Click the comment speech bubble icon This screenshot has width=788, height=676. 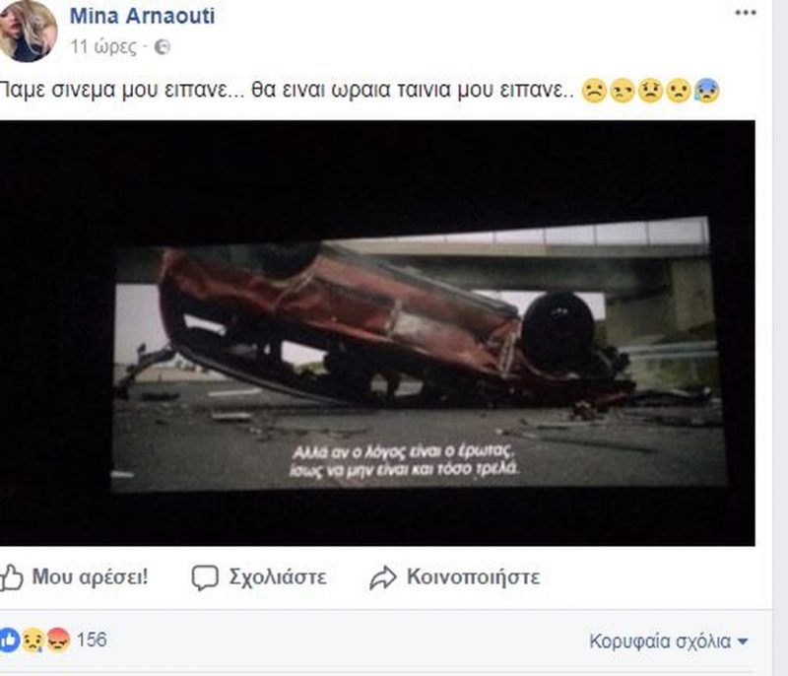205,577
